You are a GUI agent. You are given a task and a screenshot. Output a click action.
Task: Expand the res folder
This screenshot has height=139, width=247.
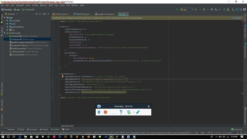pos(7,30)
